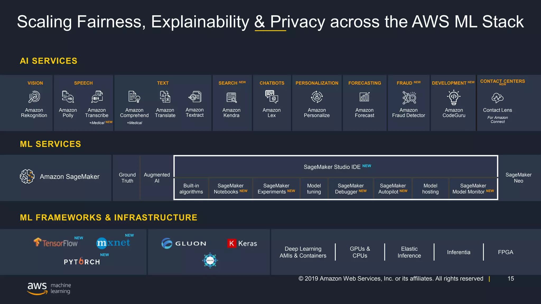Click ML FRAMEWORKS & INFRASTRUCTURE heading
Image resolution: width=541 pixels, height=304 pixels.
click(109, 217)
